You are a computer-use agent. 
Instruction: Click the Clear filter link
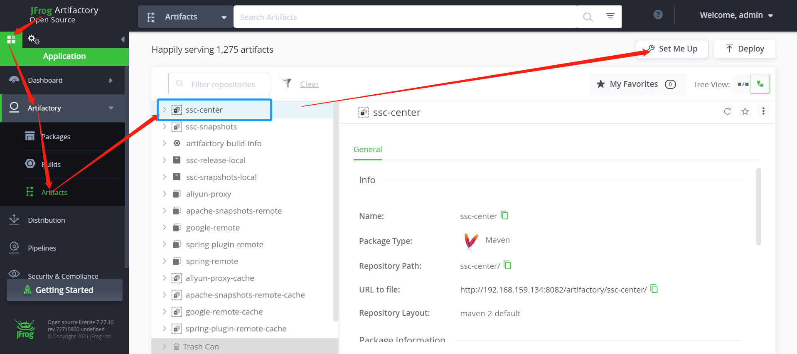point(310,84)
